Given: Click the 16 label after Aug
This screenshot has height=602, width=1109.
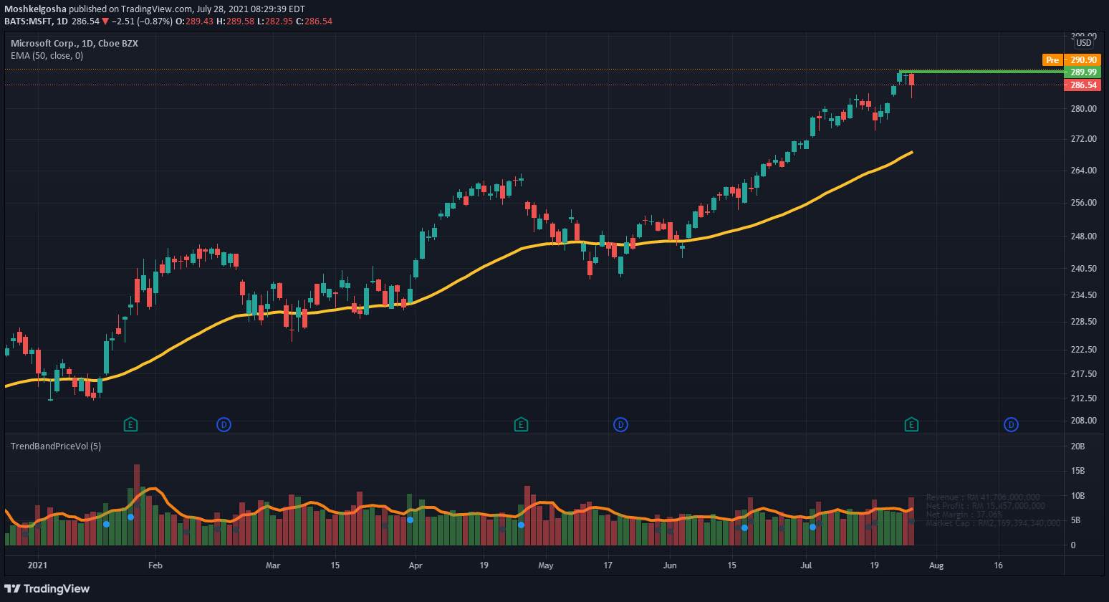Looking at the screenshot, I should coord(999,565).
